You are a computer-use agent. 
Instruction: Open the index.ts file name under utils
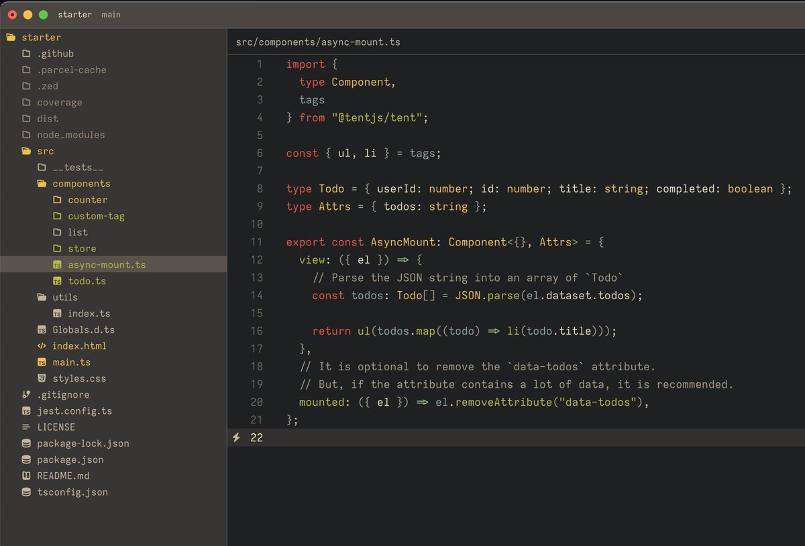[89, 313]
